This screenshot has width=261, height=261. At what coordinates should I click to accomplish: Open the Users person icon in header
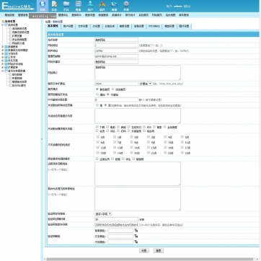pos(90,6)
